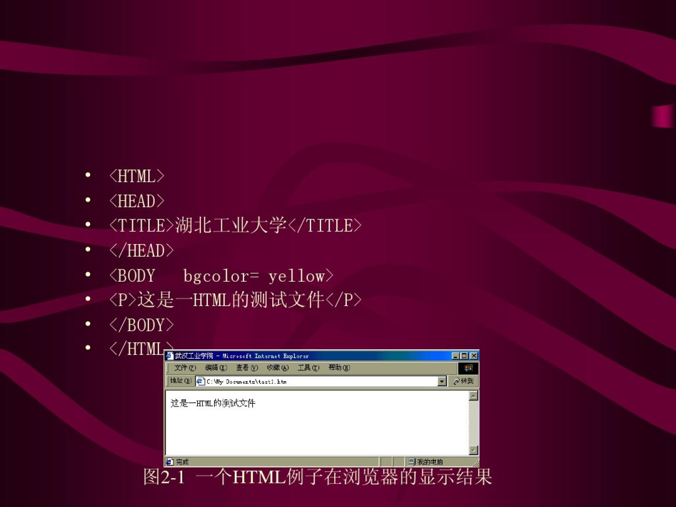Open the 查看(V) menu
This screenshot has width=676, height=507.
(247, 368)
